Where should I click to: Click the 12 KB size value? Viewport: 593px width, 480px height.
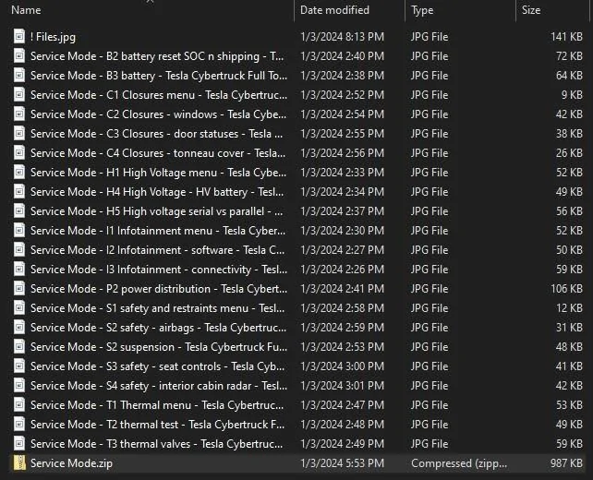click(569, 308)
